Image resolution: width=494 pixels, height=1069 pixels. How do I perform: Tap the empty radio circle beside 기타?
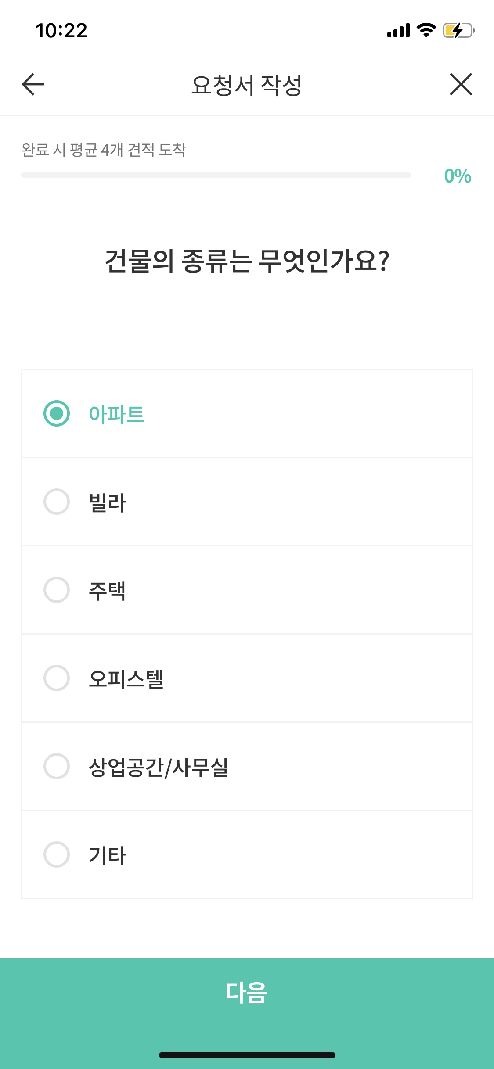(57, 854)
